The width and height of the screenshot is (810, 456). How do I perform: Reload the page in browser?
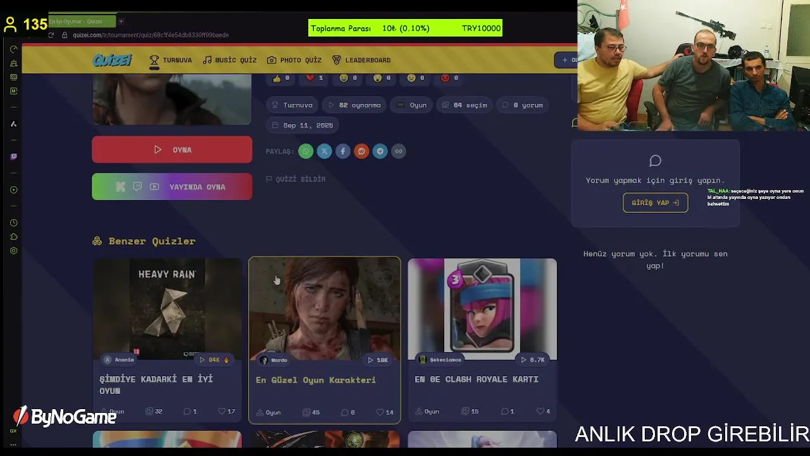pos(51,35)
